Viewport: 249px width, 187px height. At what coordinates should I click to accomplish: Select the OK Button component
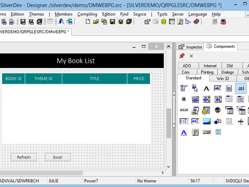241,88
